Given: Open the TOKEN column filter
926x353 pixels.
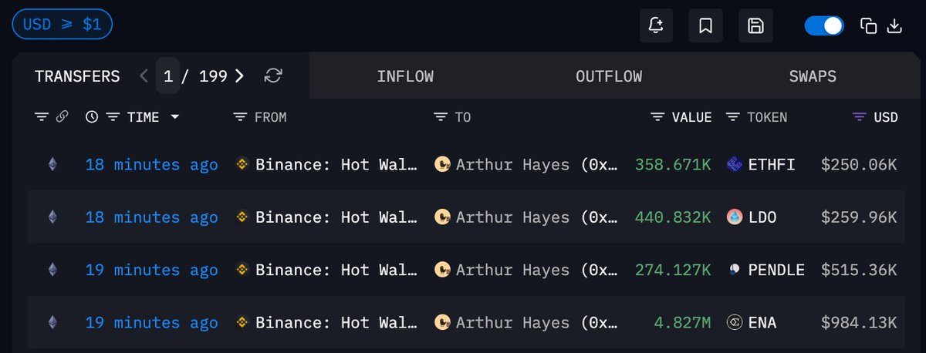Looking at the screenshot, I should (x=733, y=117).
